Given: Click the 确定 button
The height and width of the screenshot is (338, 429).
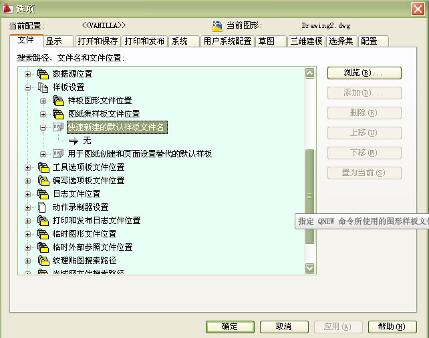Looking at the screenshot, I should 230,327.
